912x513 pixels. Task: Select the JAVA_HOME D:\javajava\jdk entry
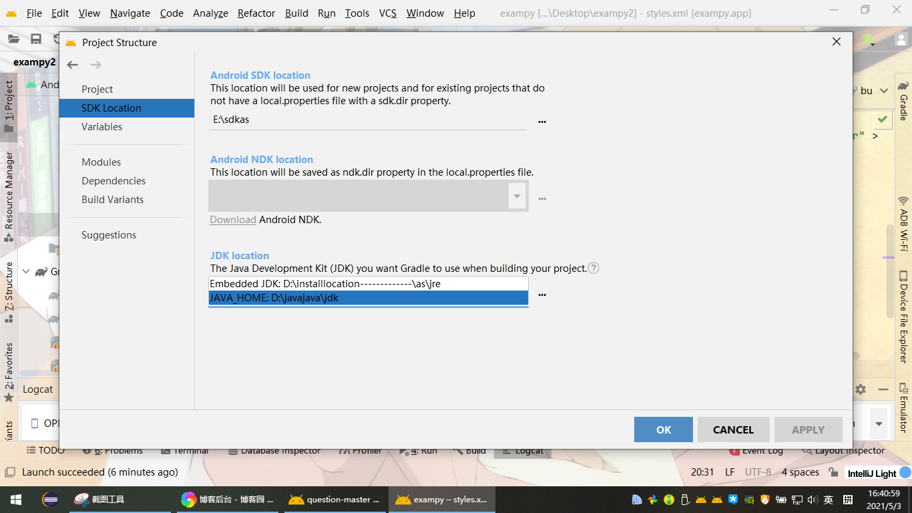(x=369, y=298)
